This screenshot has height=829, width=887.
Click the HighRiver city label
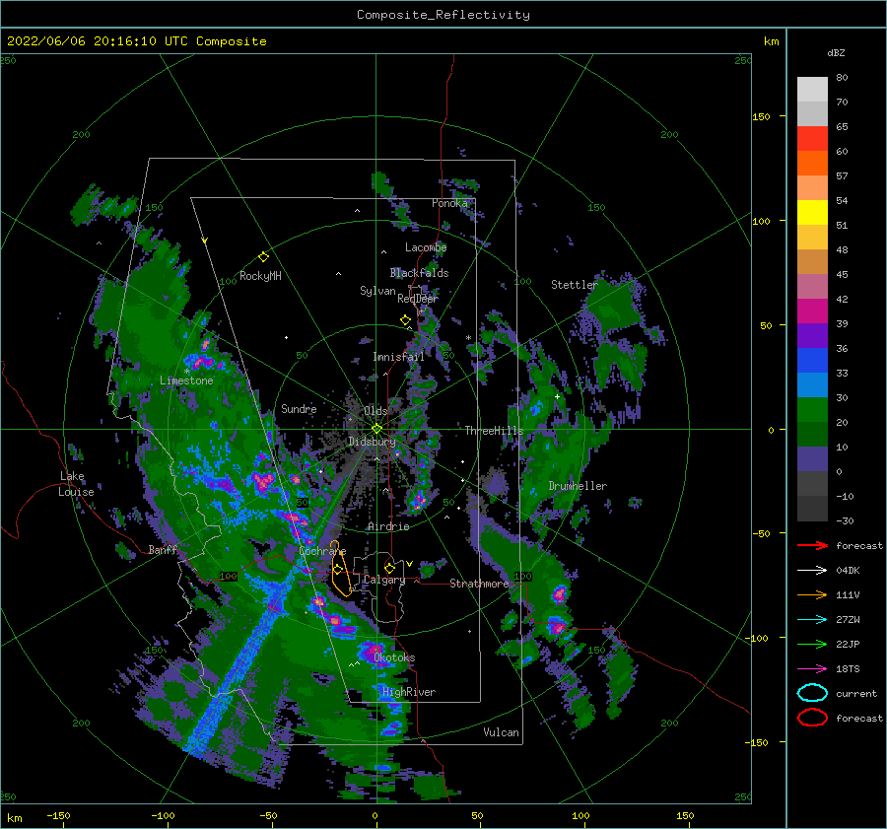click(409, 692)
